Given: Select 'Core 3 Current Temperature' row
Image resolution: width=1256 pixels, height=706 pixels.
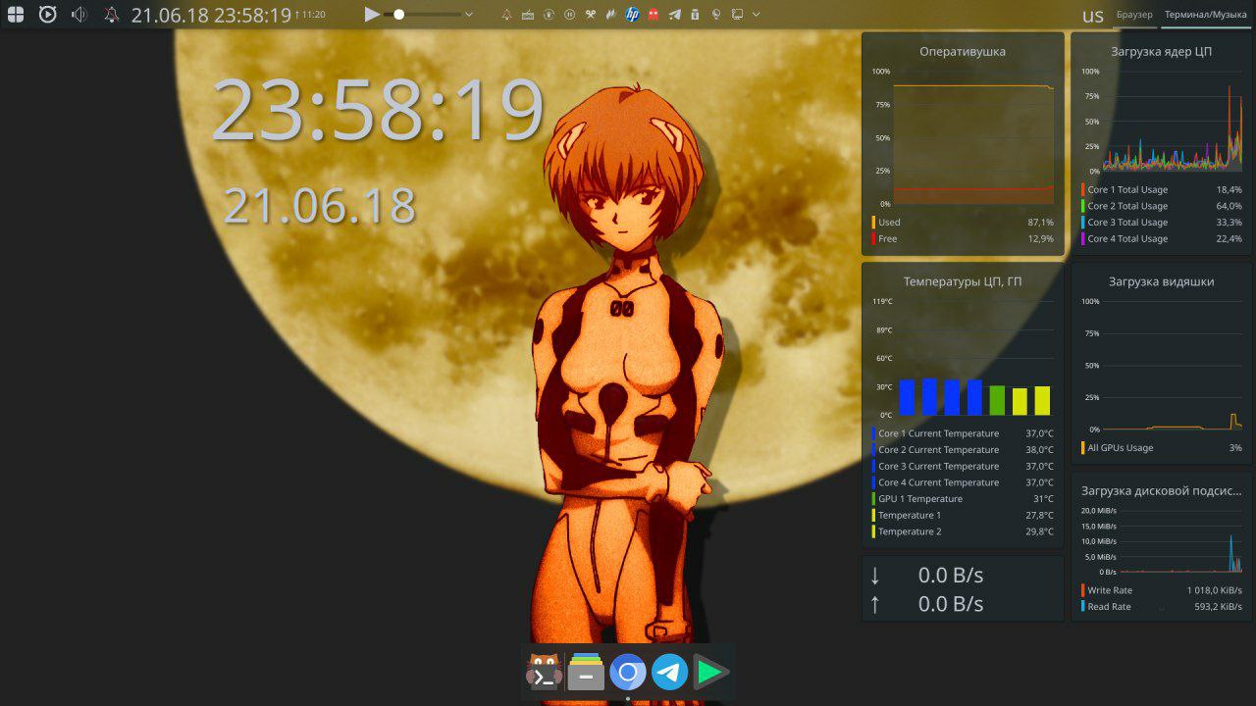Looking at the screenshot, I should pos(963,466).
